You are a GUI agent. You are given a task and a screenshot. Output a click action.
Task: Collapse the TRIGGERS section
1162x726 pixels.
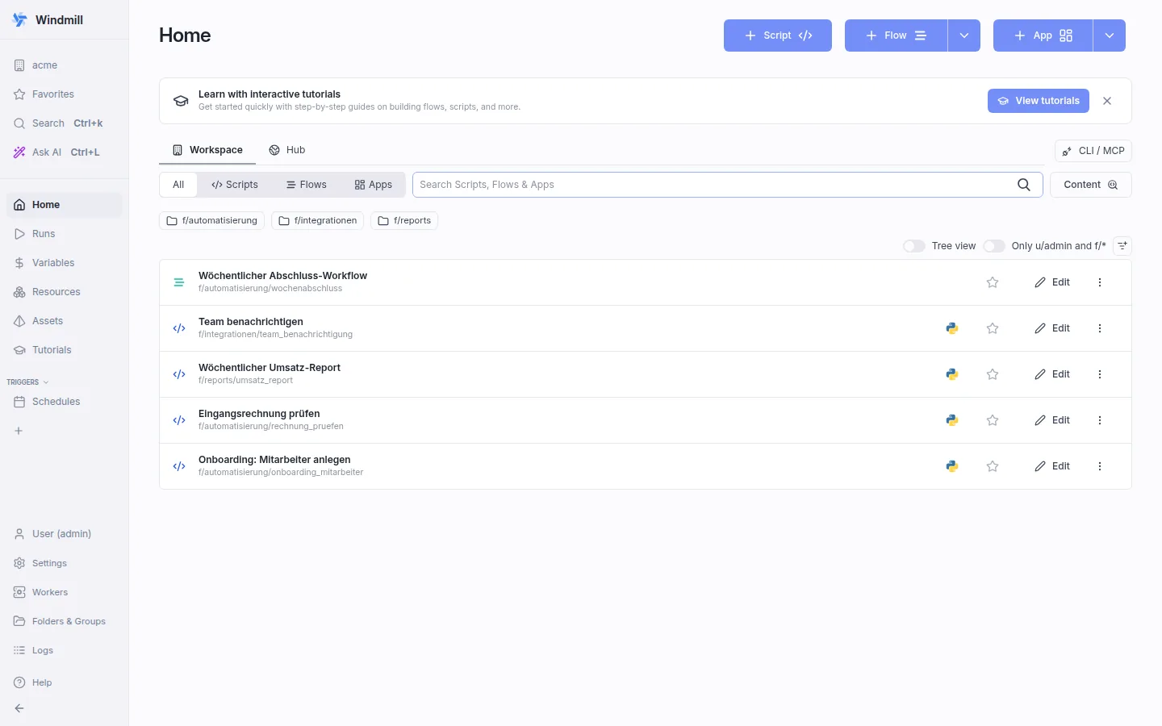click(27, 382)
